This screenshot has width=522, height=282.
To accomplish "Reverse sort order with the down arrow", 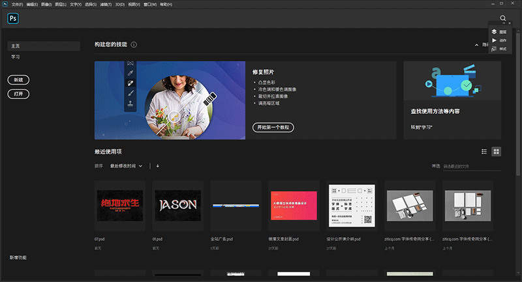I will (158, 165).
